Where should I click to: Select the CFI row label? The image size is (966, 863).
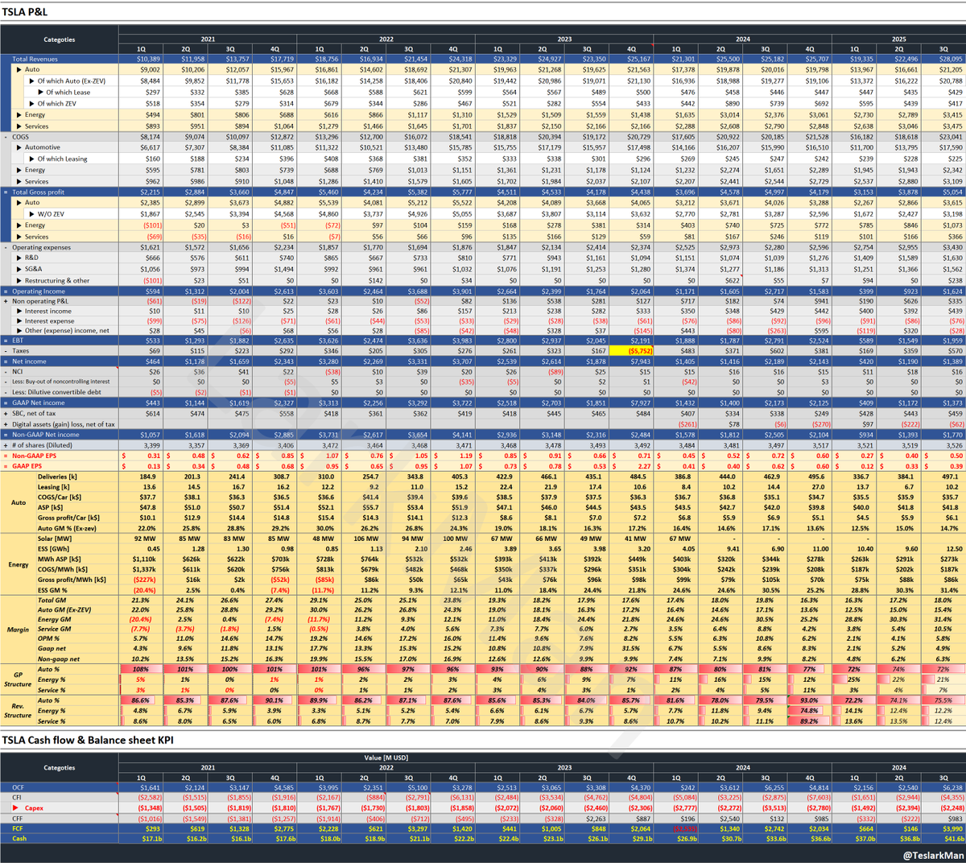[18, 798]
